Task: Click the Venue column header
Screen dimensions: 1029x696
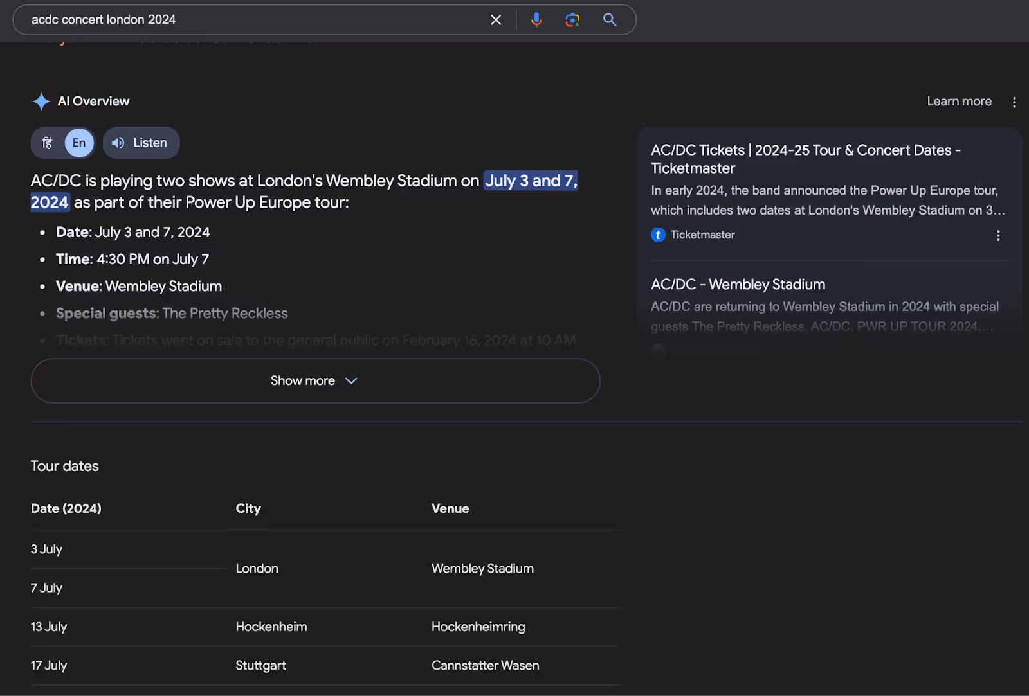Action: tap(450, 508)
